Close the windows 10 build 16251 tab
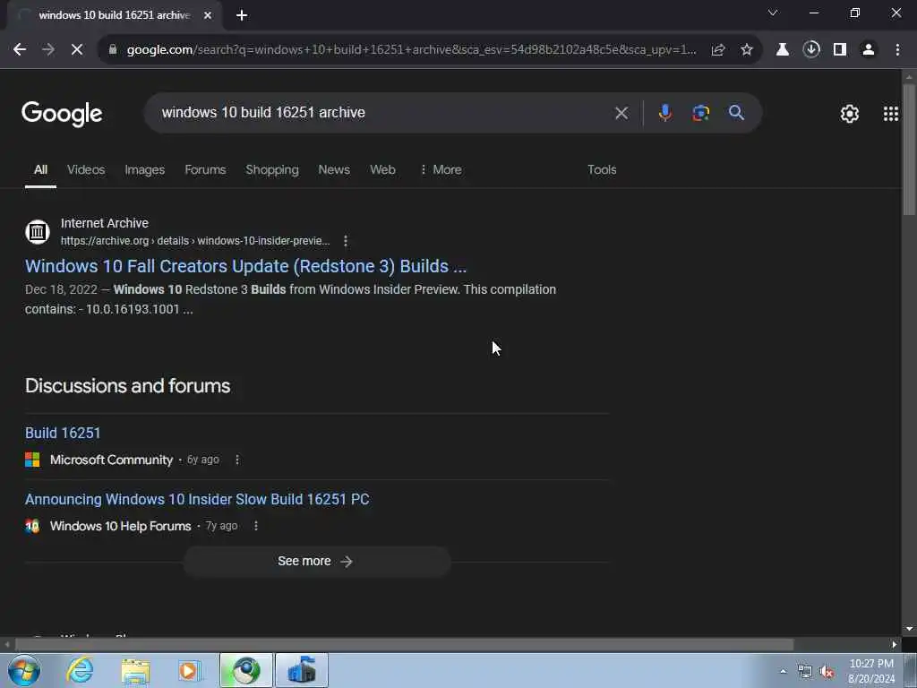917x688 pixels. (208, 15)
